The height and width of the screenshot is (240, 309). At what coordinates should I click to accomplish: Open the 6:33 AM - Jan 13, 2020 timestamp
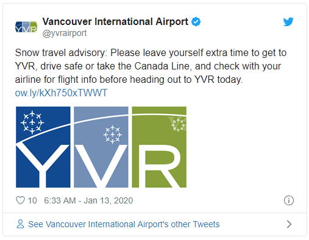(88, 200)
